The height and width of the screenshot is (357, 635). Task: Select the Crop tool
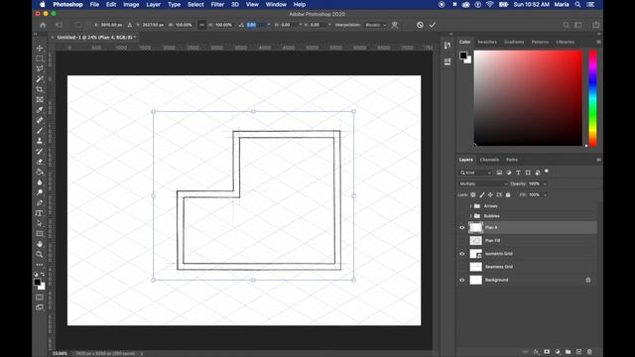(x=40, y=89)
